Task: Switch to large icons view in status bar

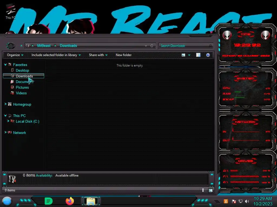Action: 210,190
